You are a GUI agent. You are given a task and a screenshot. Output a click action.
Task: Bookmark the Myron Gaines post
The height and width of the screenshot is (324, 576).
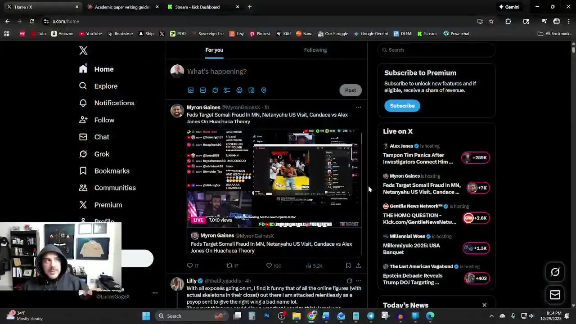tap(348, 265)
